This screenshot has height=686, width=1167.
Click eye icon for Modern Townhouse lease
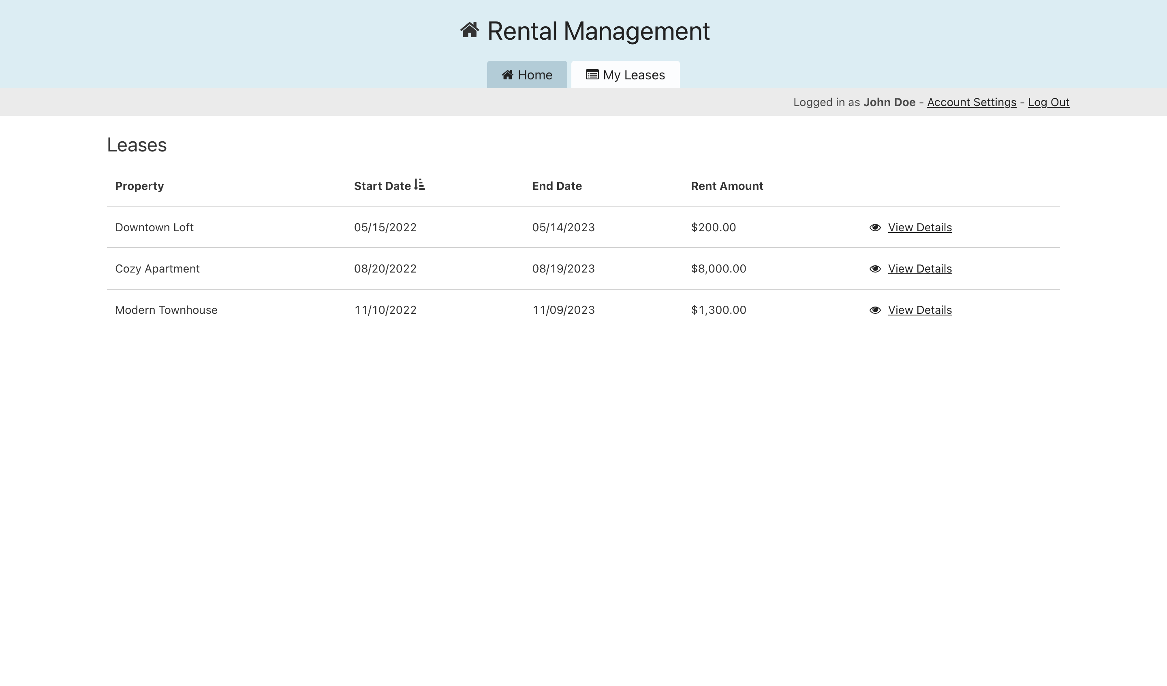click(875, 310)
